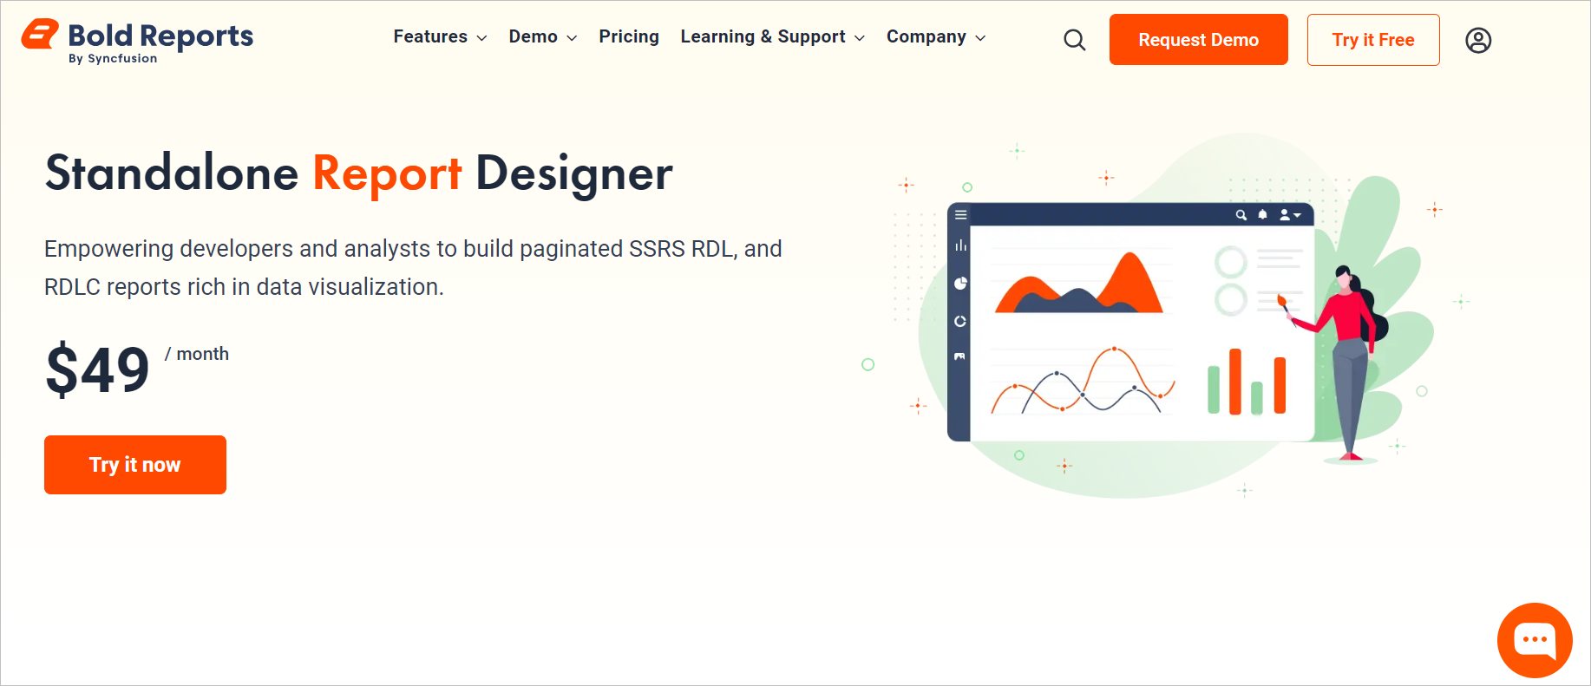Click the '/ month' label

pyautogui.click(x=197, y=354)
